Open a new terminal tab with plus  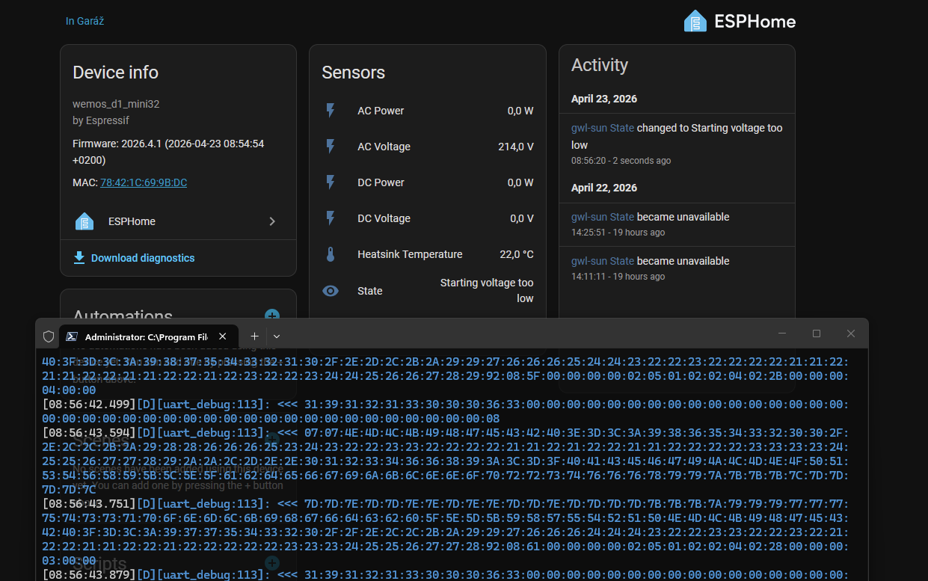254,336
